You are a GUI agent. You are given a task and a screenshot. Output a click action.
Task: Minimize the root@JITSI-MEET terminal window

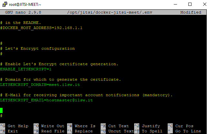point(175,5)
